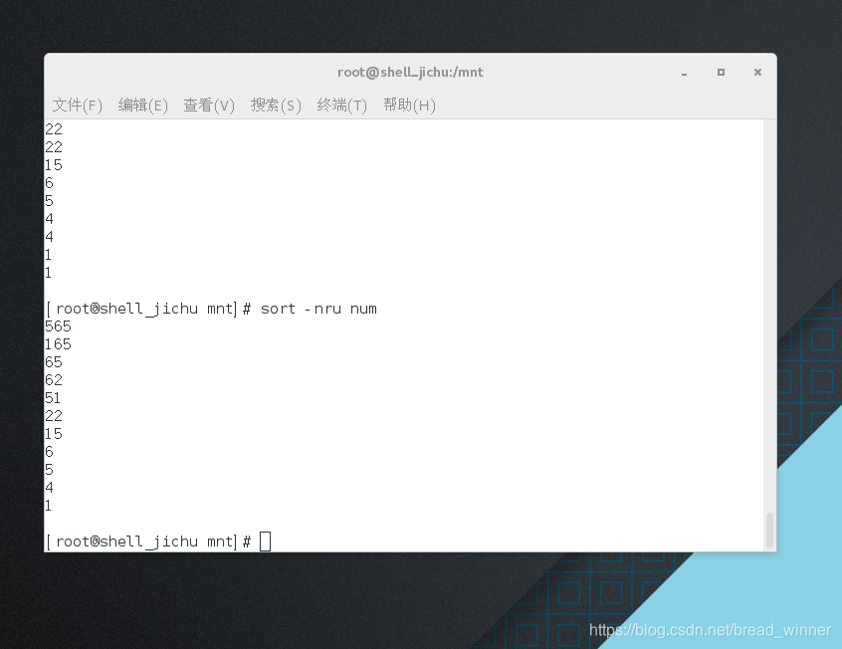
Task: Open the 编辑(E) menu
Action: point(143,105)
